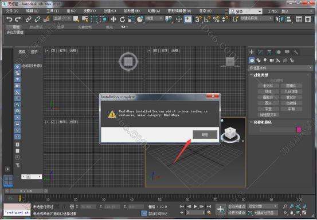
Task: Open the Toggle Layer Explorer icon
Action: (308, 19)
